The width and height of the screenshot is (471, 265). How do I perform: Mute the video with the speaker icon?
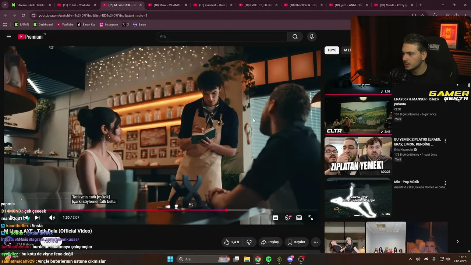pos(52,218)
